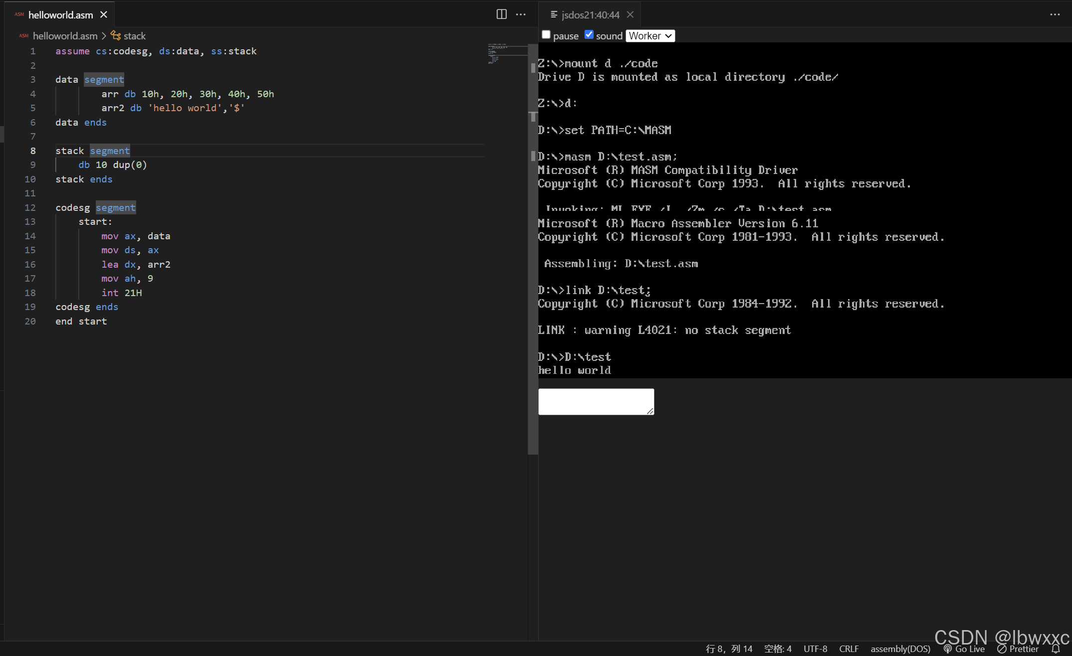The image size is (1072, 656).
Task: Select helloworld.asm in the breadcrumb path
Action: tap(65, 36)
